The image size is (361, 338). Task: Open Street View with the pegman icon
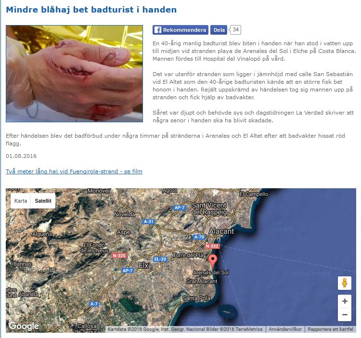(x=345, y=283)
